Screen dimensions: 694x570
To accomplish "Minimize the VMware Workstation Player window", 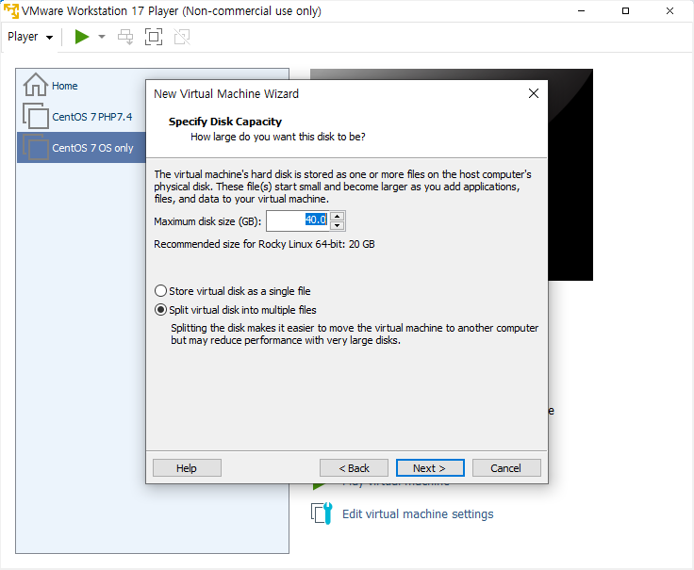I will point(582,10).
